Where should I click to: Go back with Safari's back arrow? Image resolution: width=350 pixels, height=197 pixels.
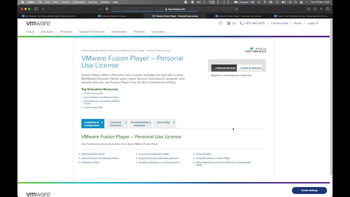click(43, 9)
